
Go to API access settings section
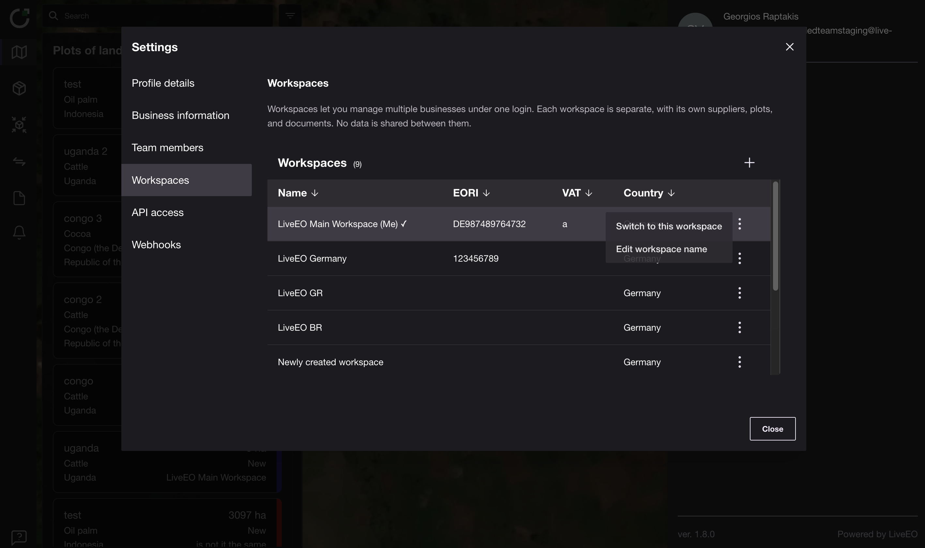158,212
